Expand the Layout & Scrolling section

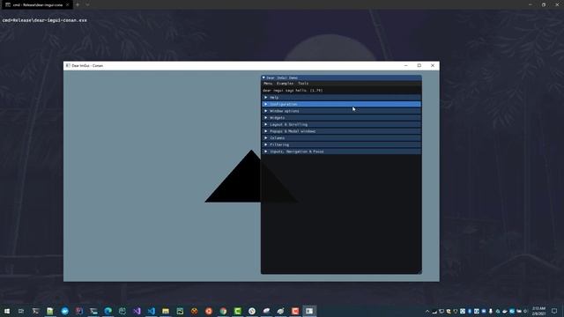tap(341, 124)
